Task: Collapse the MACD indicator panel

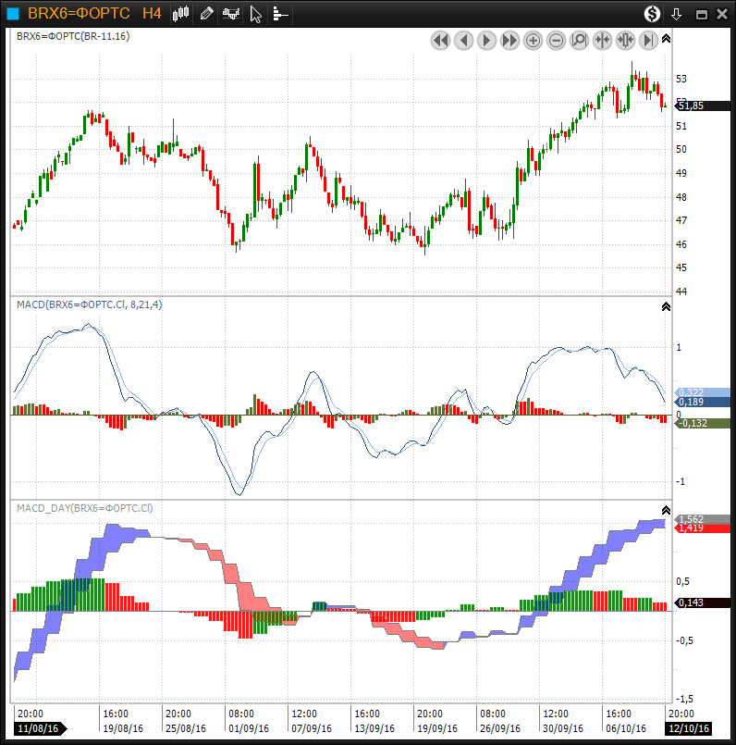Action: point(666,306)
